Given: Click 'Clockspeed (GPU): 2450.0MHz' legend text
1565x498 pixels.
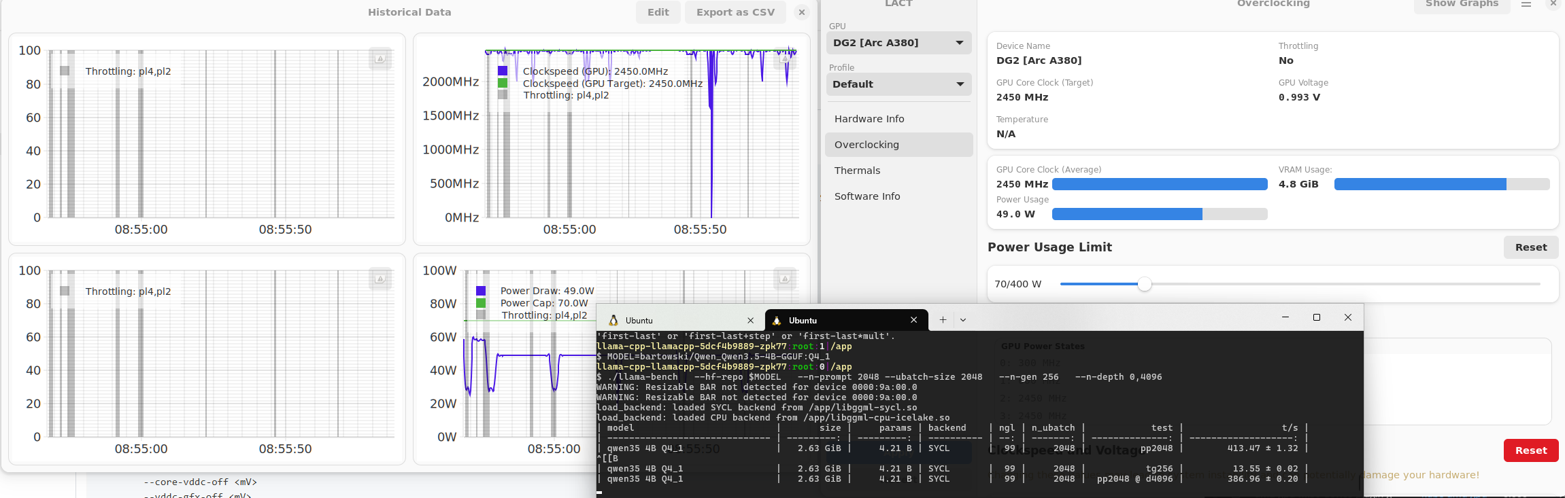Looking at the screenshot, I should click(595, 71).
